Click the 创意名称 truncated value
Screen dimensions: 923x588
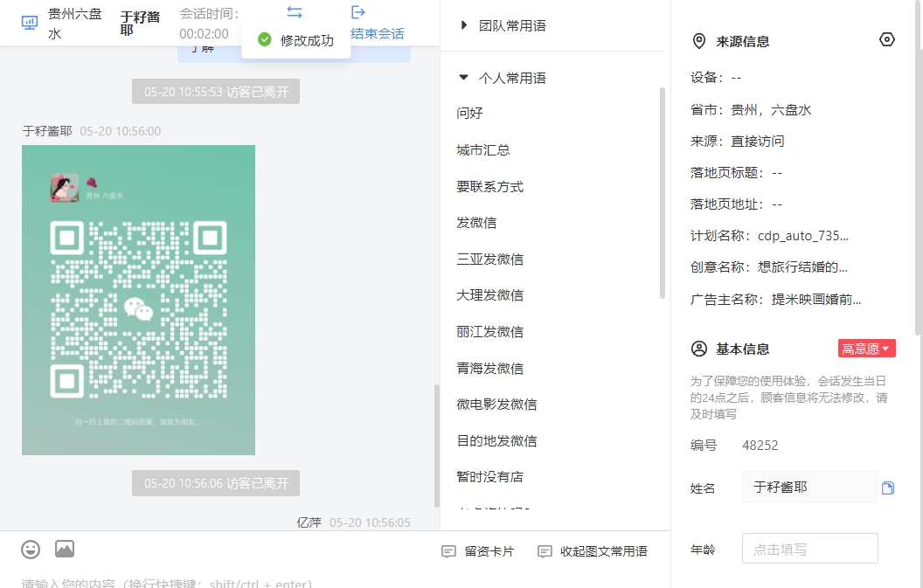[x=803, y=267]
